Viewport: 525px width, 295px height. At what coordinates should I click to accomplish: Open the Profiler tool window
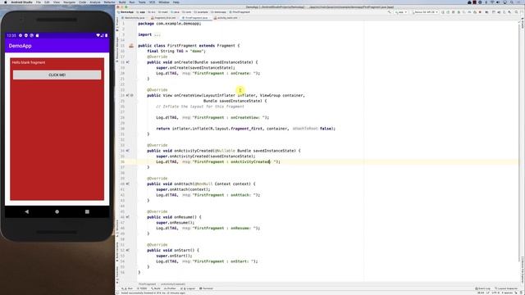(x=170, y=288)
